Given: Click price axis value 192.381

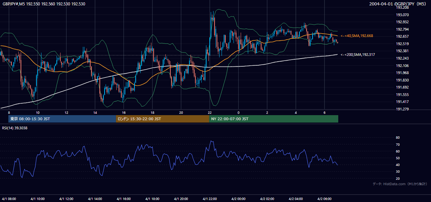Looking at the screenshot, I should [x=402, y=51].
